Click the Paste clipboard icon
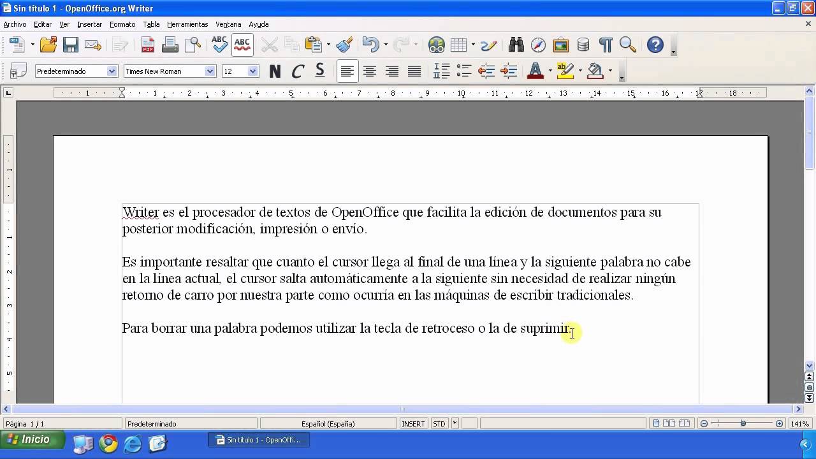816x459 pixels. pyautogui.click(x=314, y=45)
